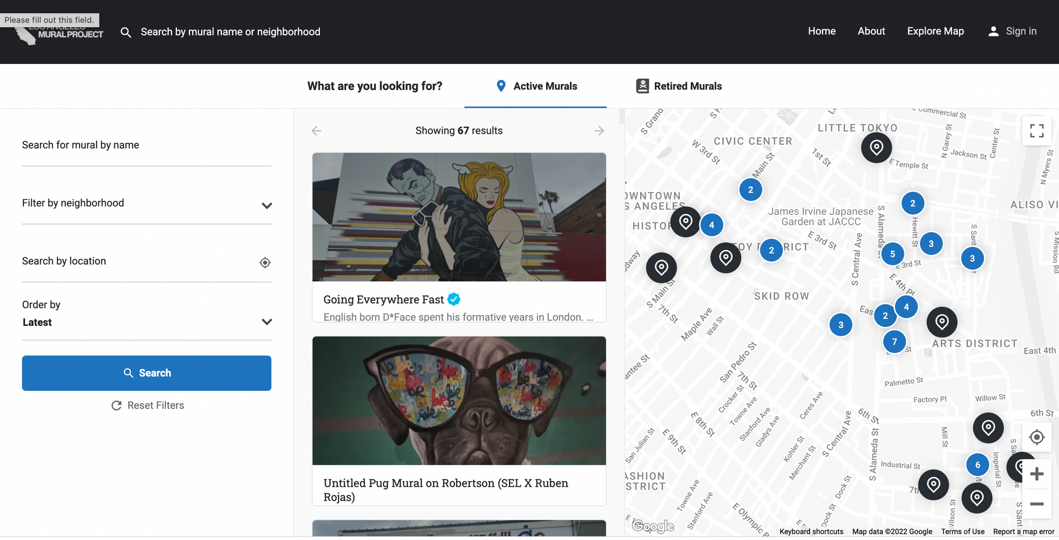The height and width of the screenshot is (540, 1059).
Task: Click Report a map error
Action: click(x=1024, y=532)
